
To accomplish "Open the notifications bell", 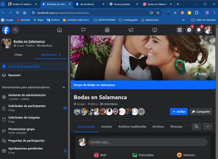I will (x=199, y=30).
